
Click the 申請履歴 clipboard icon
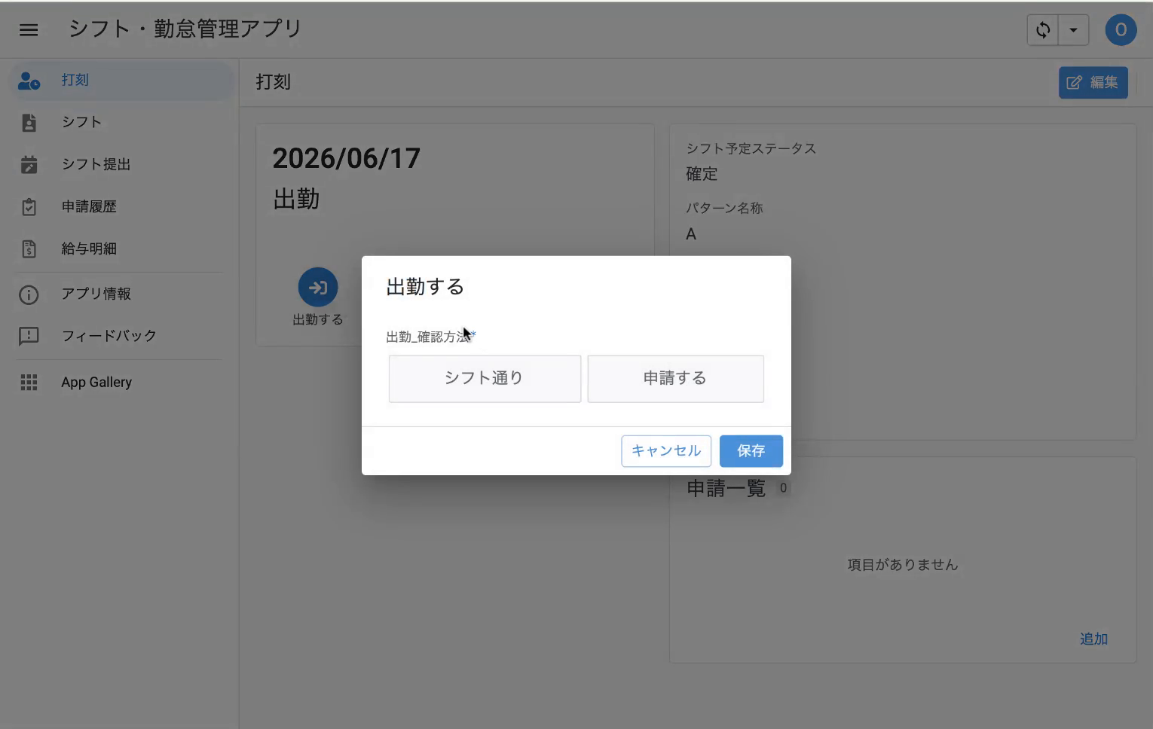[29, 206]
